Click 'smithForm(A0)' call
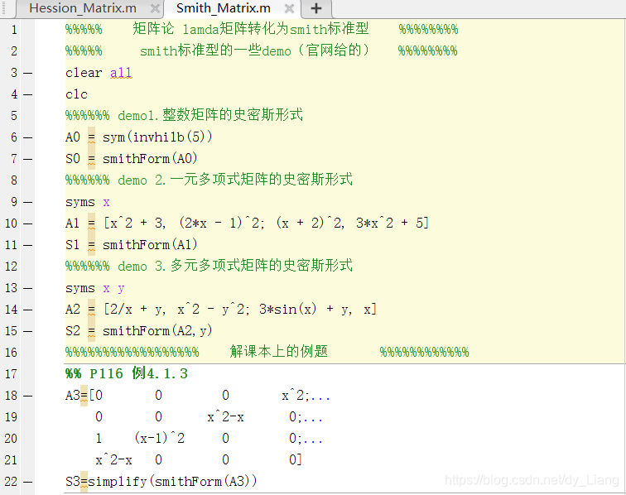The image size is (626, 495). click(x=150, y=159)
